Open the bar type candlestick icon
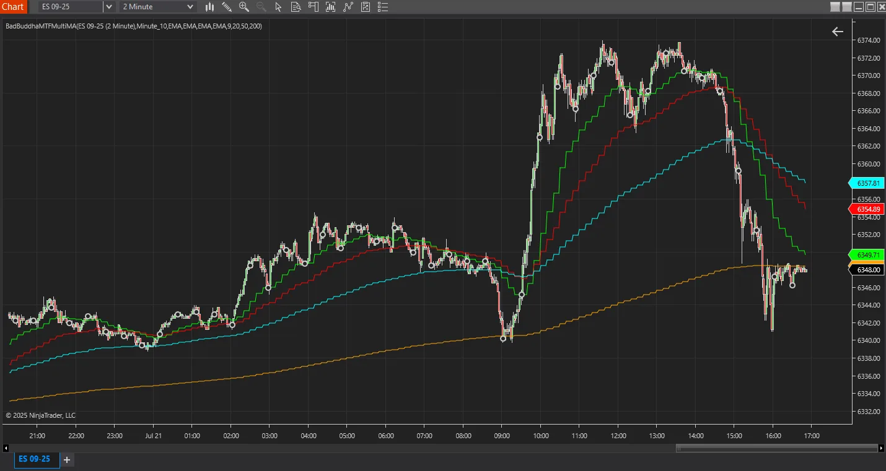Screen dimensions: 886x471 tap(209, 7)
